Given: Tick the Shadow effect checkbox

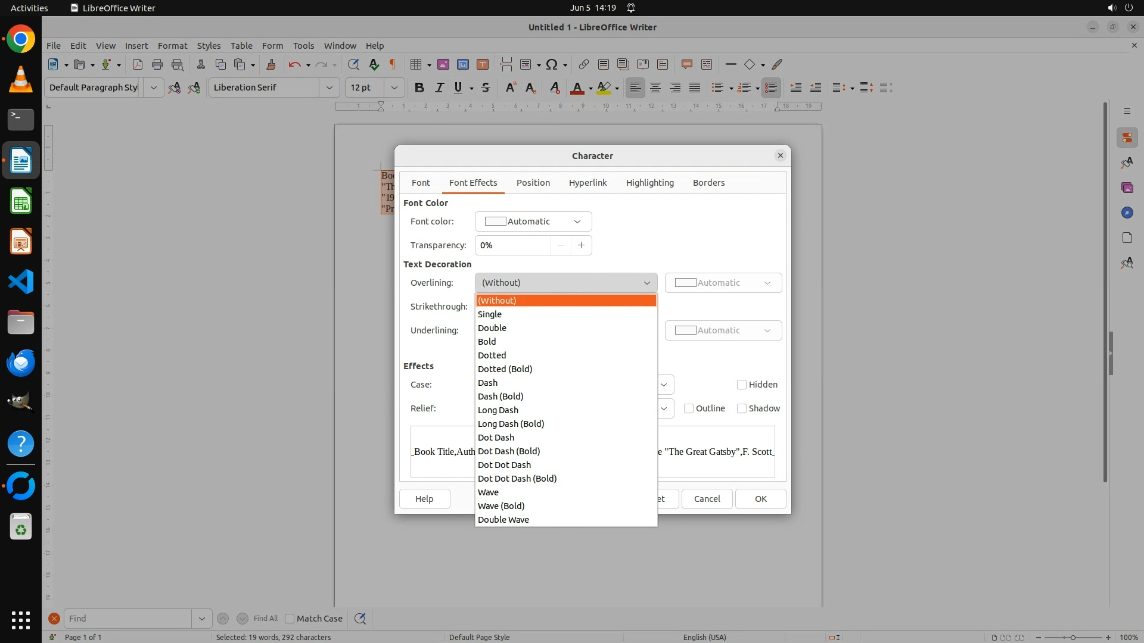Looking at the screenshot, I should point(742,408).
